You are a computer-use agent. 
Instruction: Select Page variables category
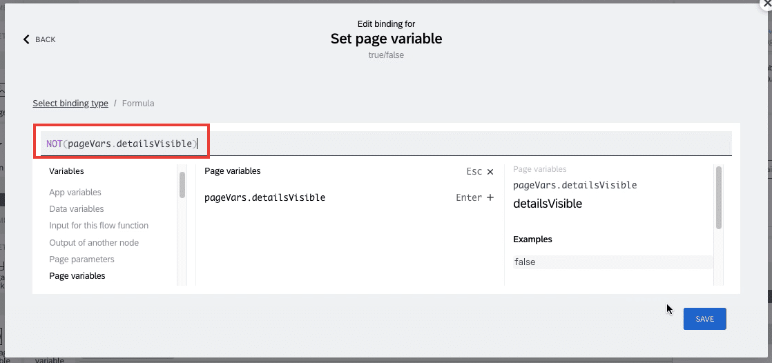[x=77, y=276]
